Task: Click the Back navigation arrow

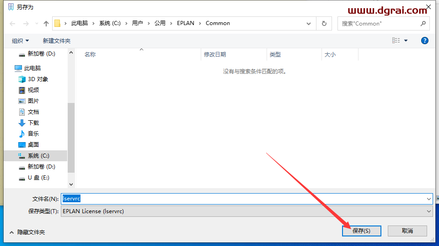Action: (x=12, y=24)
